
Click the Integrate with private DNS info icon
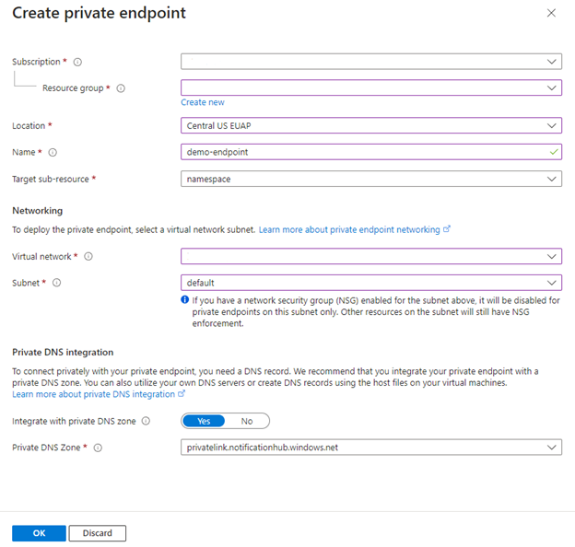point(146,421)
